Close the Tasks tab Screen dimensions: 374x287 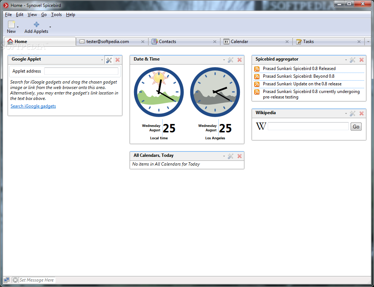359,42
